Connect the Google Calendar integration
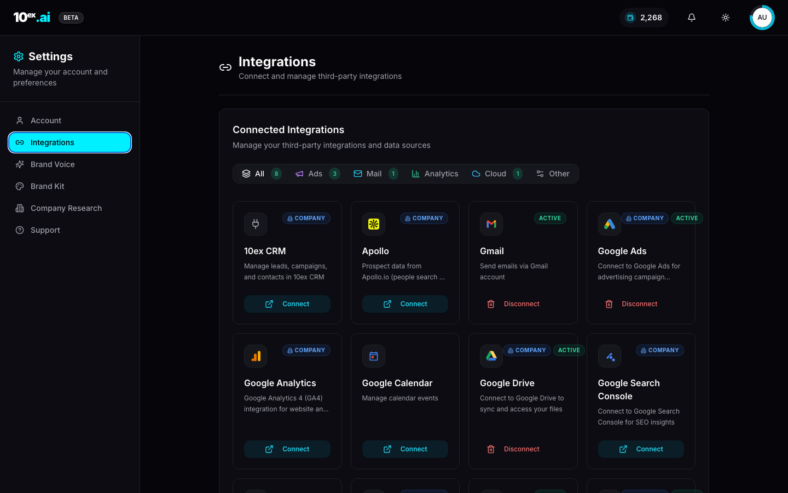Image resolution: width=788 pixels, height=493 pixels. click(405, 449)
